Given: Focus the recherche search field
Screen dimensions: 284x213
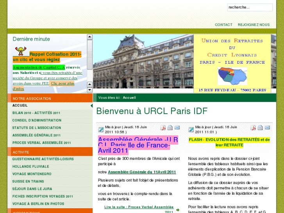Looking at the screenshot, I should [250, 7].
